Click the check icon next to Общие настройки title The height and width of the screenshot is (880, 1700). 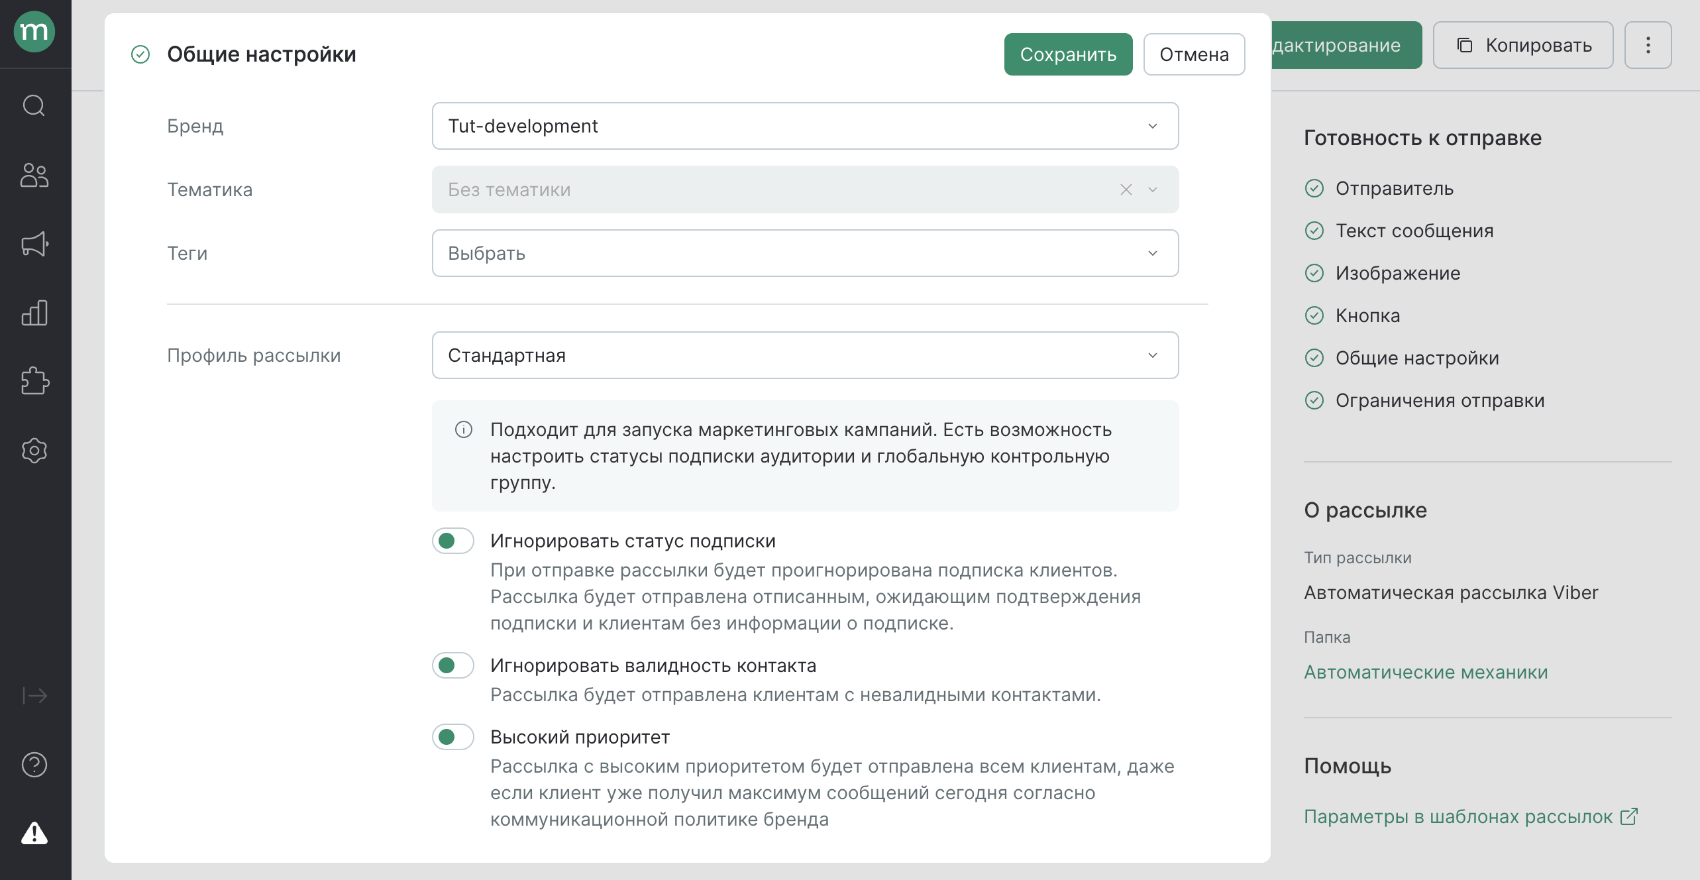(x=140, y=54)
